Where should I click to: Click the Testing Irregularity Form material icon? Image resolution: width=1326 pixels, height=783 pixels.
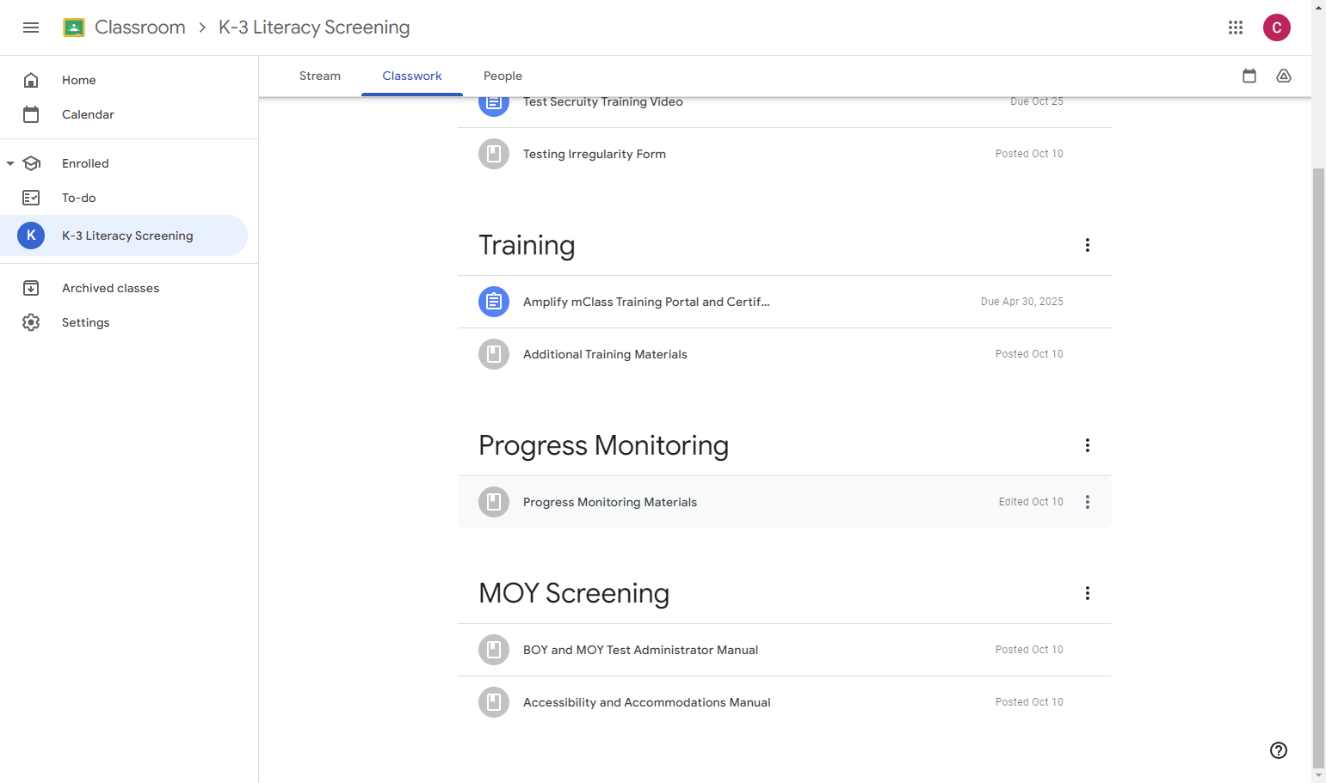click(x=494, y=154)
